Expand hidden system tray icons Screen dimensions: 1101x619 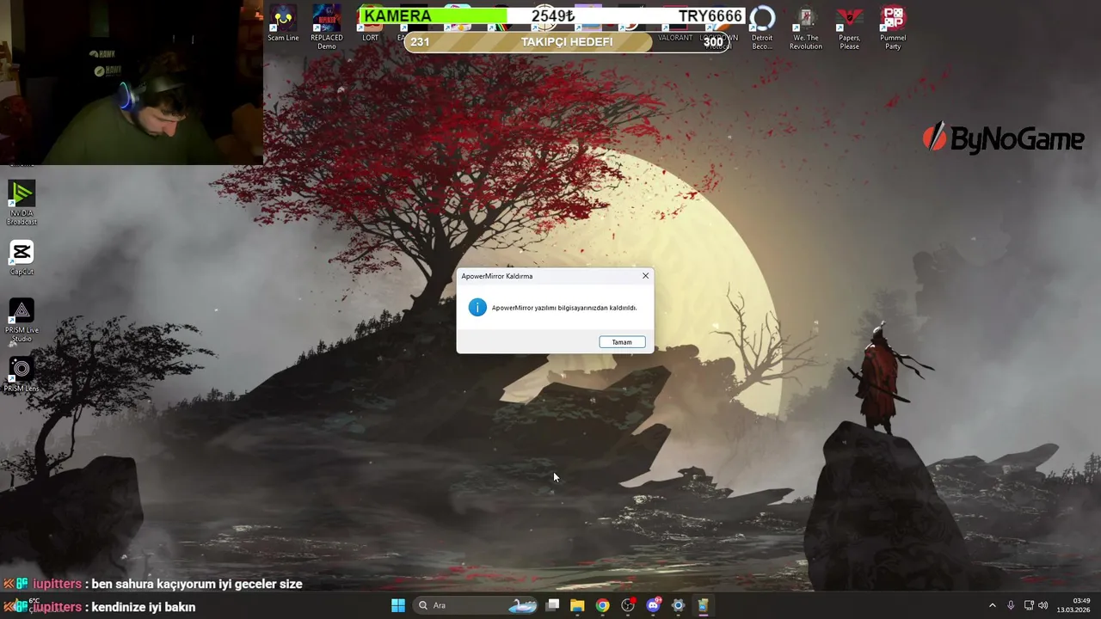992,605
